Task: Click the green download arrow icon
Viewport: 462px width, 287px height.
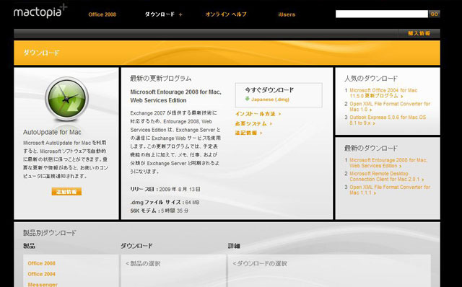Action: pos(247,99)
